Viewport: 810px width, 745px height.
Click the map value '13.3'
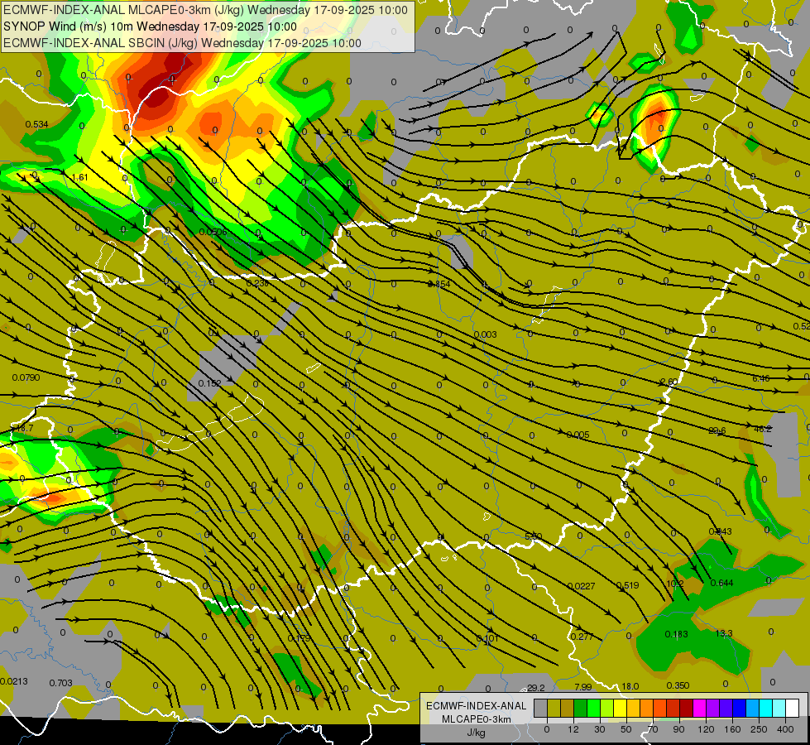click(724, 633)
